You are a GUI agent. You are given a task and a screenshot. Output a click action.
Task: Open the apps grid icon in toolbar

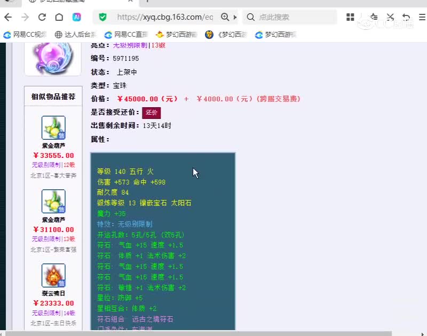coord(350,17)
